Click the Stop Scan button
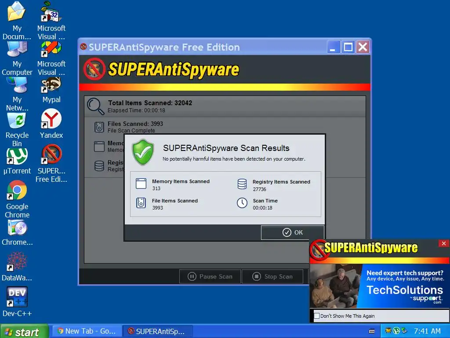The image size is (450, 338). (272, 276)
